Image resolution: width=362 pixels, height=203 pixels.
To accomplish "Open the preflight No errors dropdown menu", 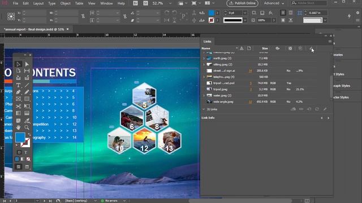I will coord(124,201).
